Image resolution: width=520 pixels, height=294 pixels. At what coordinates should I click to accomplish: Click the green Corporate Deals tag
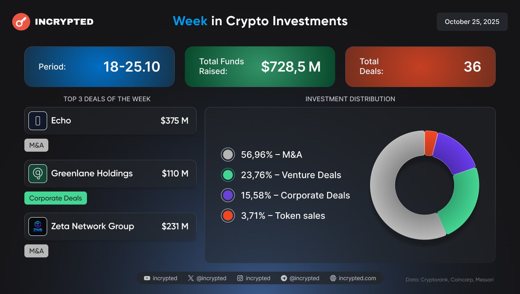click(x=56, y=198)
